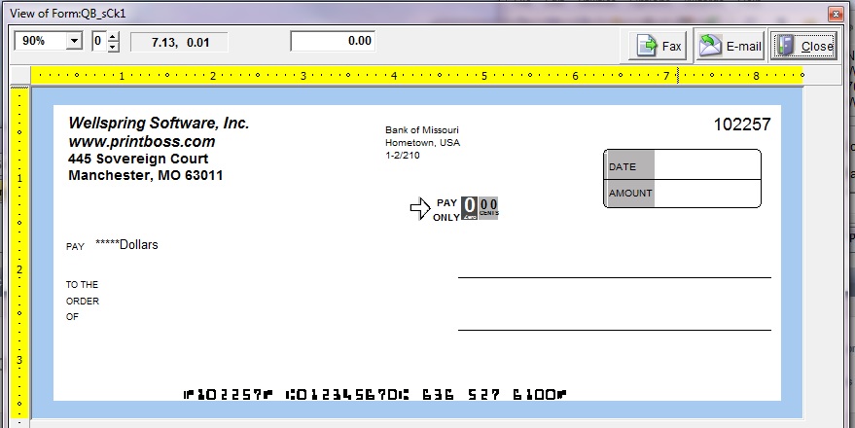
Task: Click the TO THE ORDER OF label
Action: 83,301
